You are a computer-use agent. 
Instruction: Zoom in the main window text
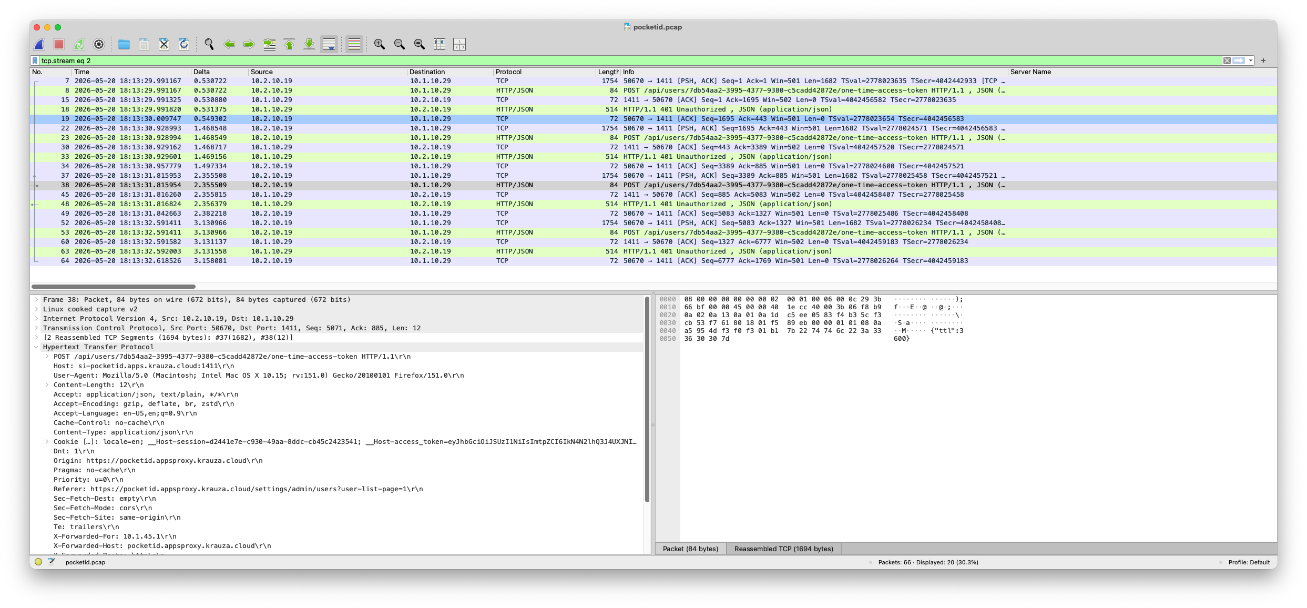pyautogui.click(x=380, y=44)
